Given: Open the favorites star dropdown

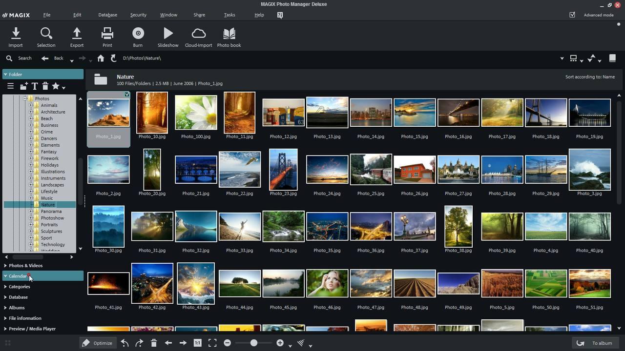Looking at the screenshot, I should coord(63,88).
